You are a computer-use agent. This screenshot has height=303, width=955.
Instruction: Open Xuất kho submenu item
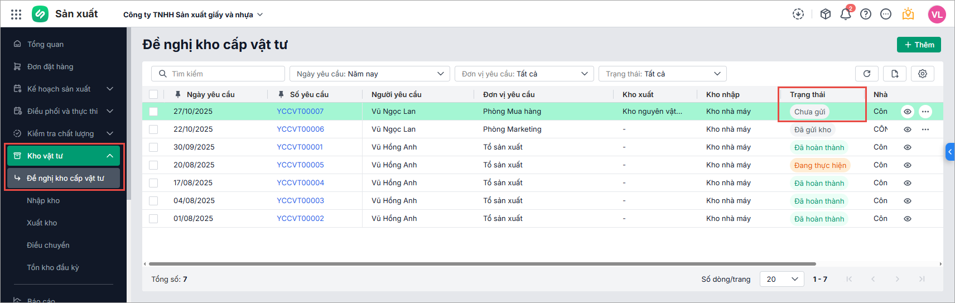pos(42,223)
